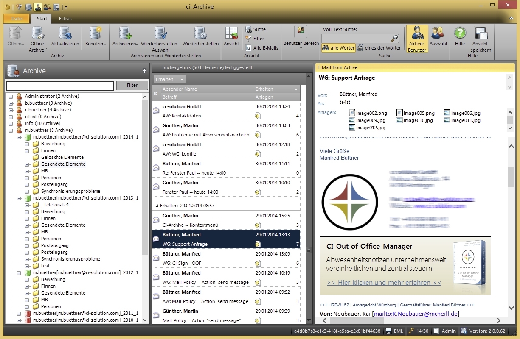Expand the b.buettner (3 Archive) node
520x339 pixels.
(x=11, y=103)
